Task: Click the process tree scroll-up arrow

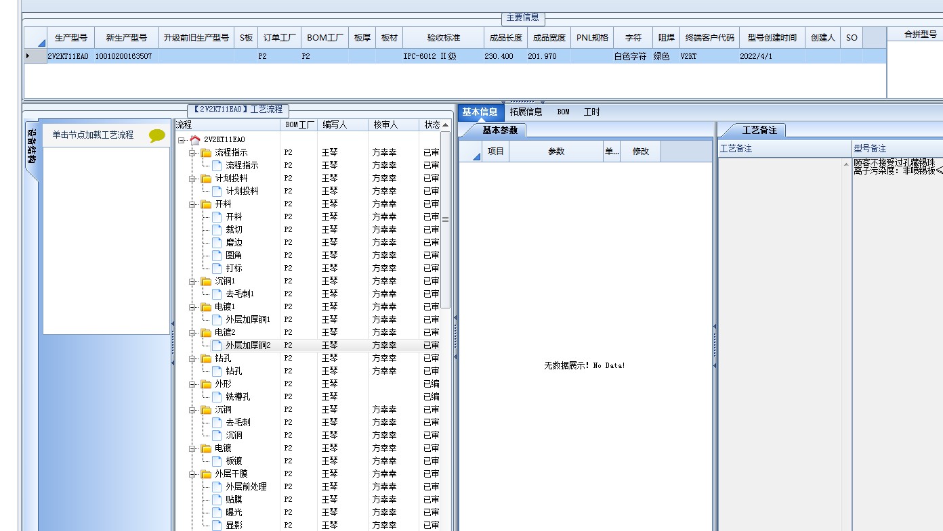Action: pos(445,125)
